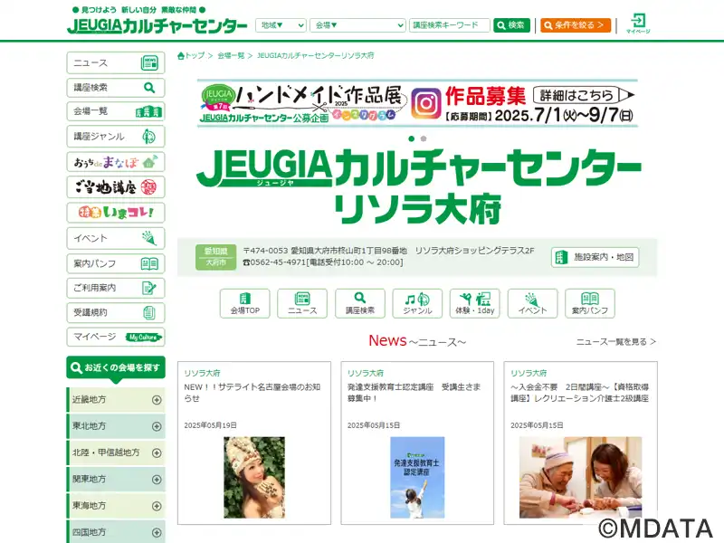Open the 地域 region dropdown
The width and height of the screenshot is (724, 543).
(x=281, y=25)
